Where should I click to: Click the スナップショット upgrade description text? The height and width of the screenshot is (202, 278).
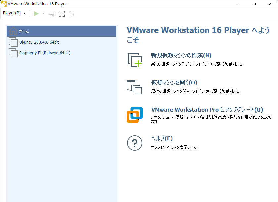coord(211,119)
